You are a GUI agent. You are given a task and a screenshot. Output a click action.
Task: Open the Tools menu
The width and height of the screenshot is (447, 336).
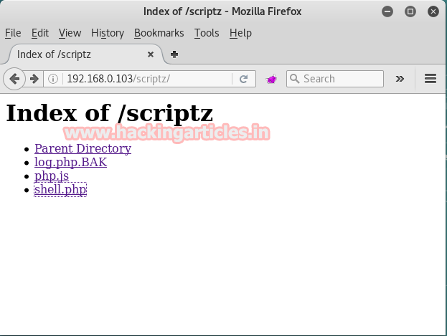[x=207, y=33]
